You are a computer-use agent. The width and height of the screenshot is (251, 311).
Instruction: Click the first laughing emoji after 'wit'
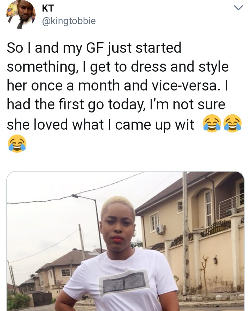coord(212,123)
